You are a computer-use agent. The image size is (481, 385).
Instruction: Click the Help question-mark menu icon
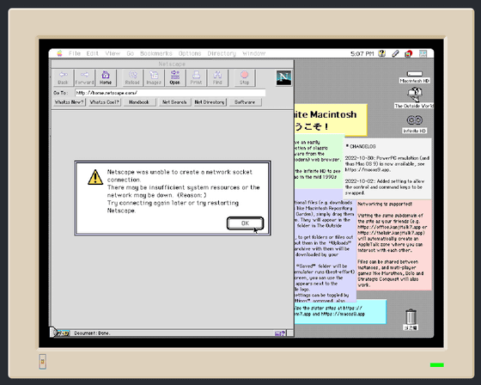click(x=381, y=53)
